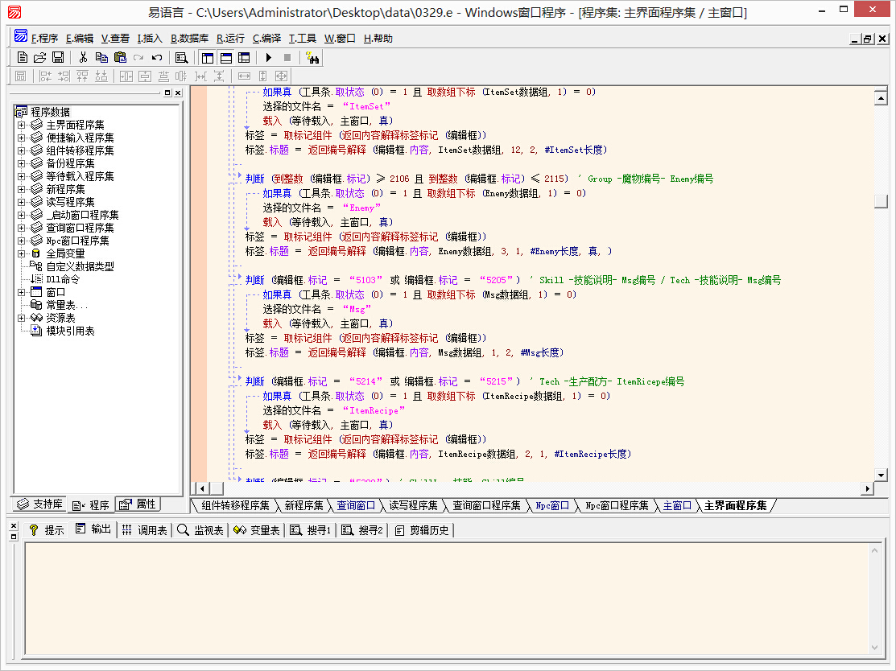Click the Save (floppy disk) toolbar icon

tap(58, 57)
